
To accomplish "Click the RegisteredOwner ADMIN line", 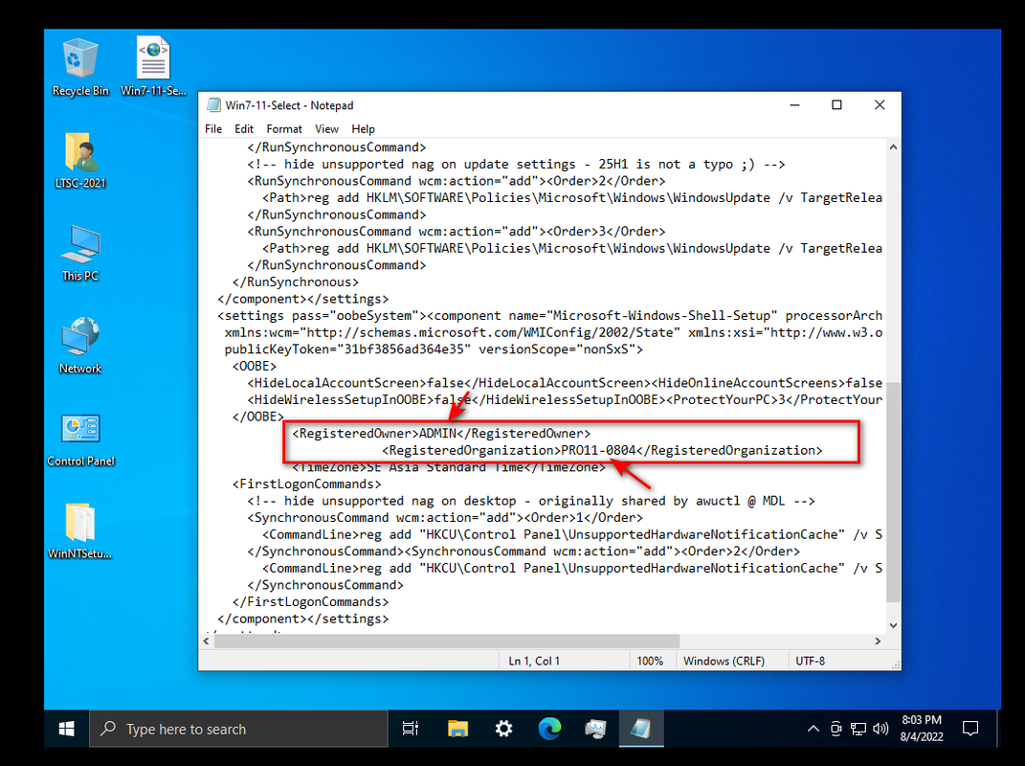I will (441, 434).
